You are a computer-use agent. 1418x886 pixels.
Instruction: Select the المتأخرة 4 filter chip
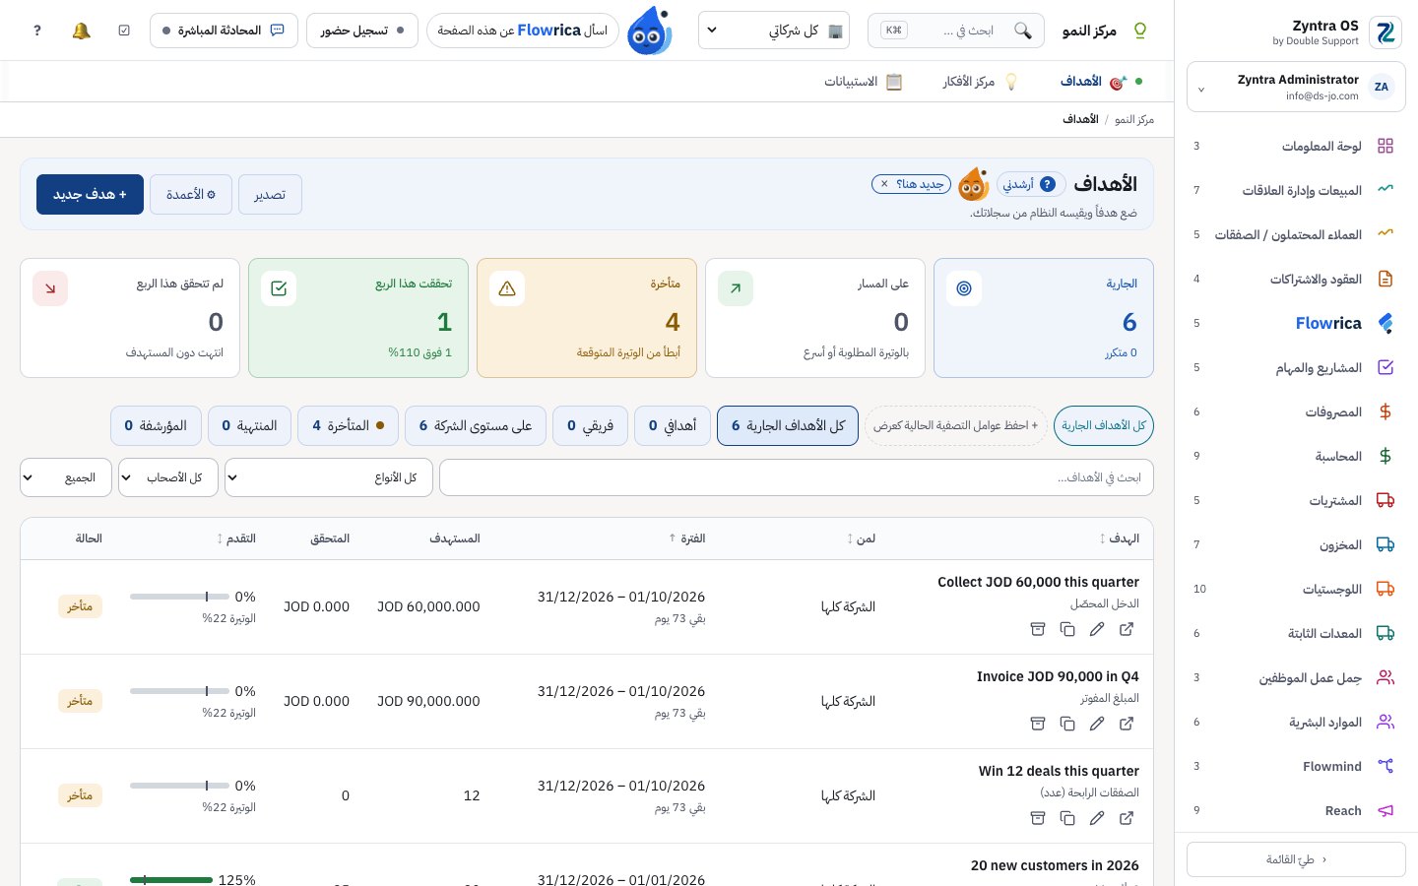tap(349, 425)
